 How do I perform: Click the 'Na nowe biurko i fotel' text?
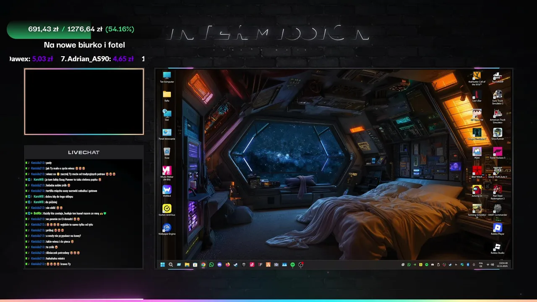[84, 45]
